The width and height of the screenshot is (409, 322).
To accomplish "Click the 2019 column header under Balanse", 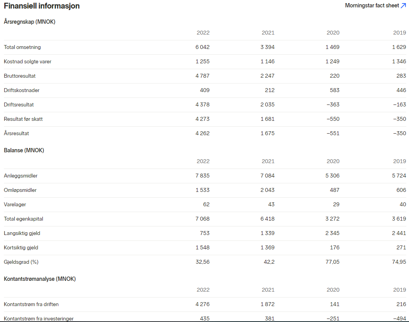I will click(400, 161).
